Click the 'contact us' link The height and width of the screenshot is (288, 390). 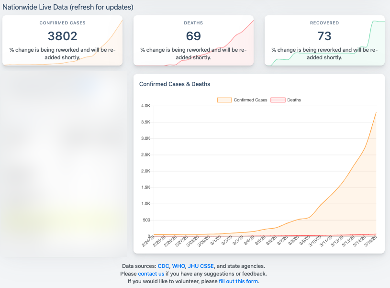(x=151, y=274)
